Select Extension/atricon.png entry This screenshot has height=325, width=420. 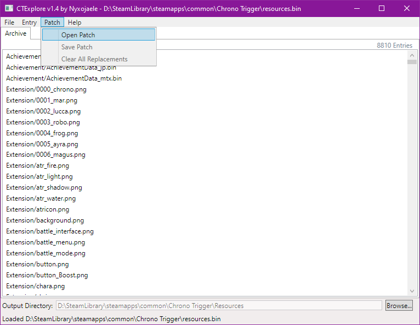pos(37,209)
